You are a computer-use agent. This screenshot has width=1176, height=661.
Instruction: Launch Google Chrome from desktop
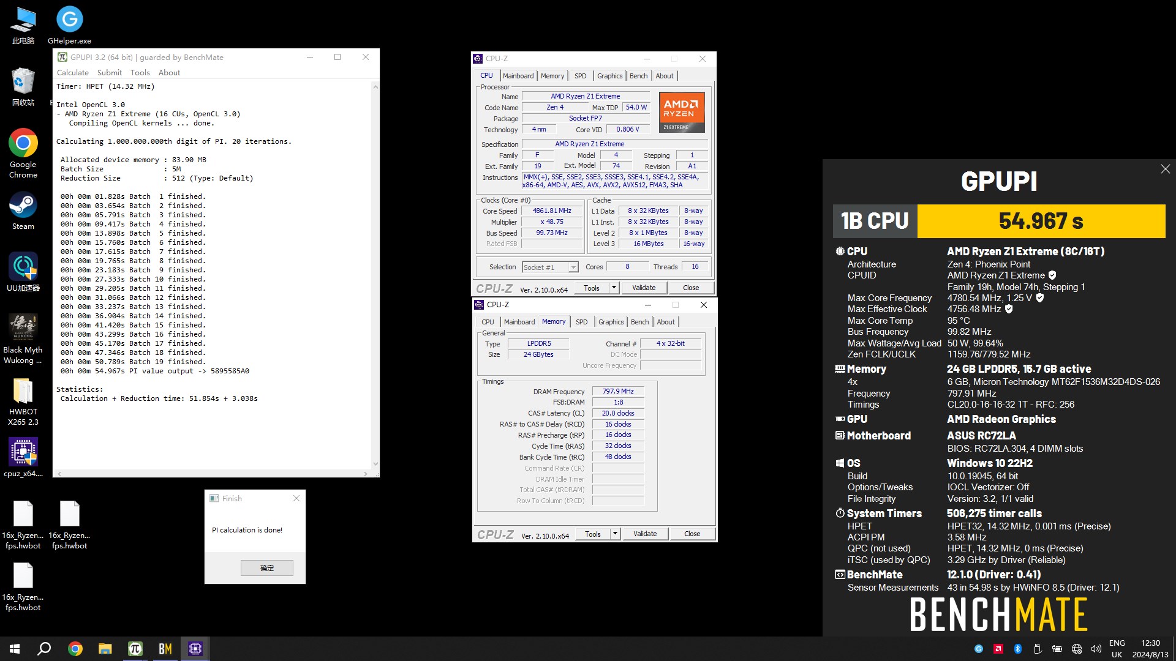click(23, 153)
